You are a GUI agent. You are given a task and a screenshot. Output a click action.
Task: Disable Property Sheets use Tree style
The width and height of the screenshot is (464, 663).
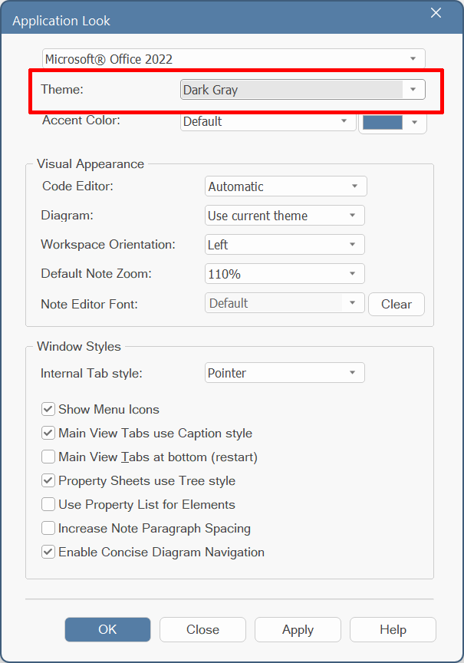[x=48, y=480]
